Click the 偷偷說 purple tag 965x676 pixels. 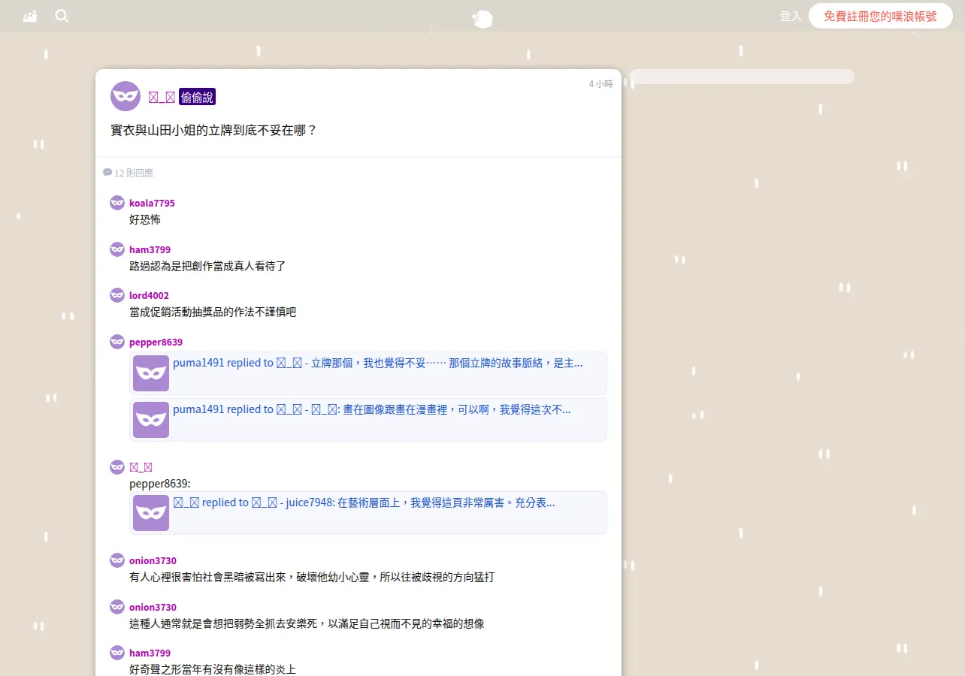[197, 97]
